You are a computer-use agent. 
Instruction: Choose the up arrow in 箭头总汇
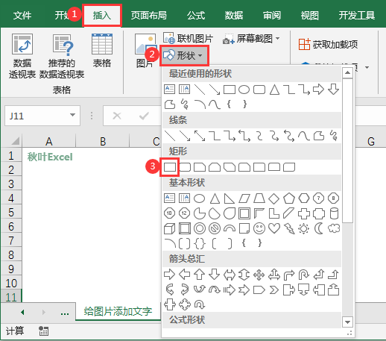(x=200, y=275)
